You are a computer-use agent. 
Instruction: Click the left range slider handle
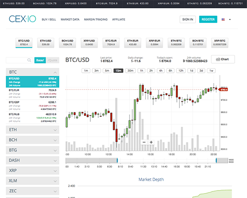pyautogui.click(x=117, y=160)
